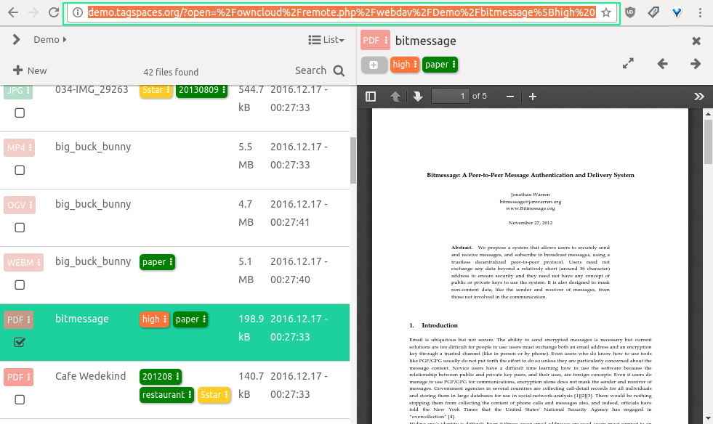Open the Search function
Image resolution: width=713 pixels, height=424 pixels.
click(x=320, y=70)
